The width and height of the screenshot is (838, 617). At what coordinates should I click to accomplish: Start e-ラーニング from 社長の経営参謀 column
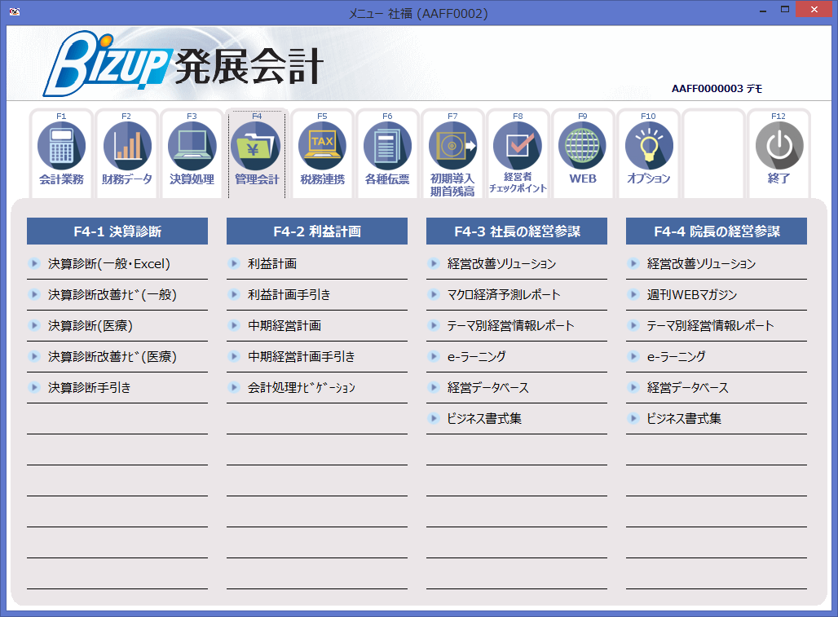[x=467, y=356]
